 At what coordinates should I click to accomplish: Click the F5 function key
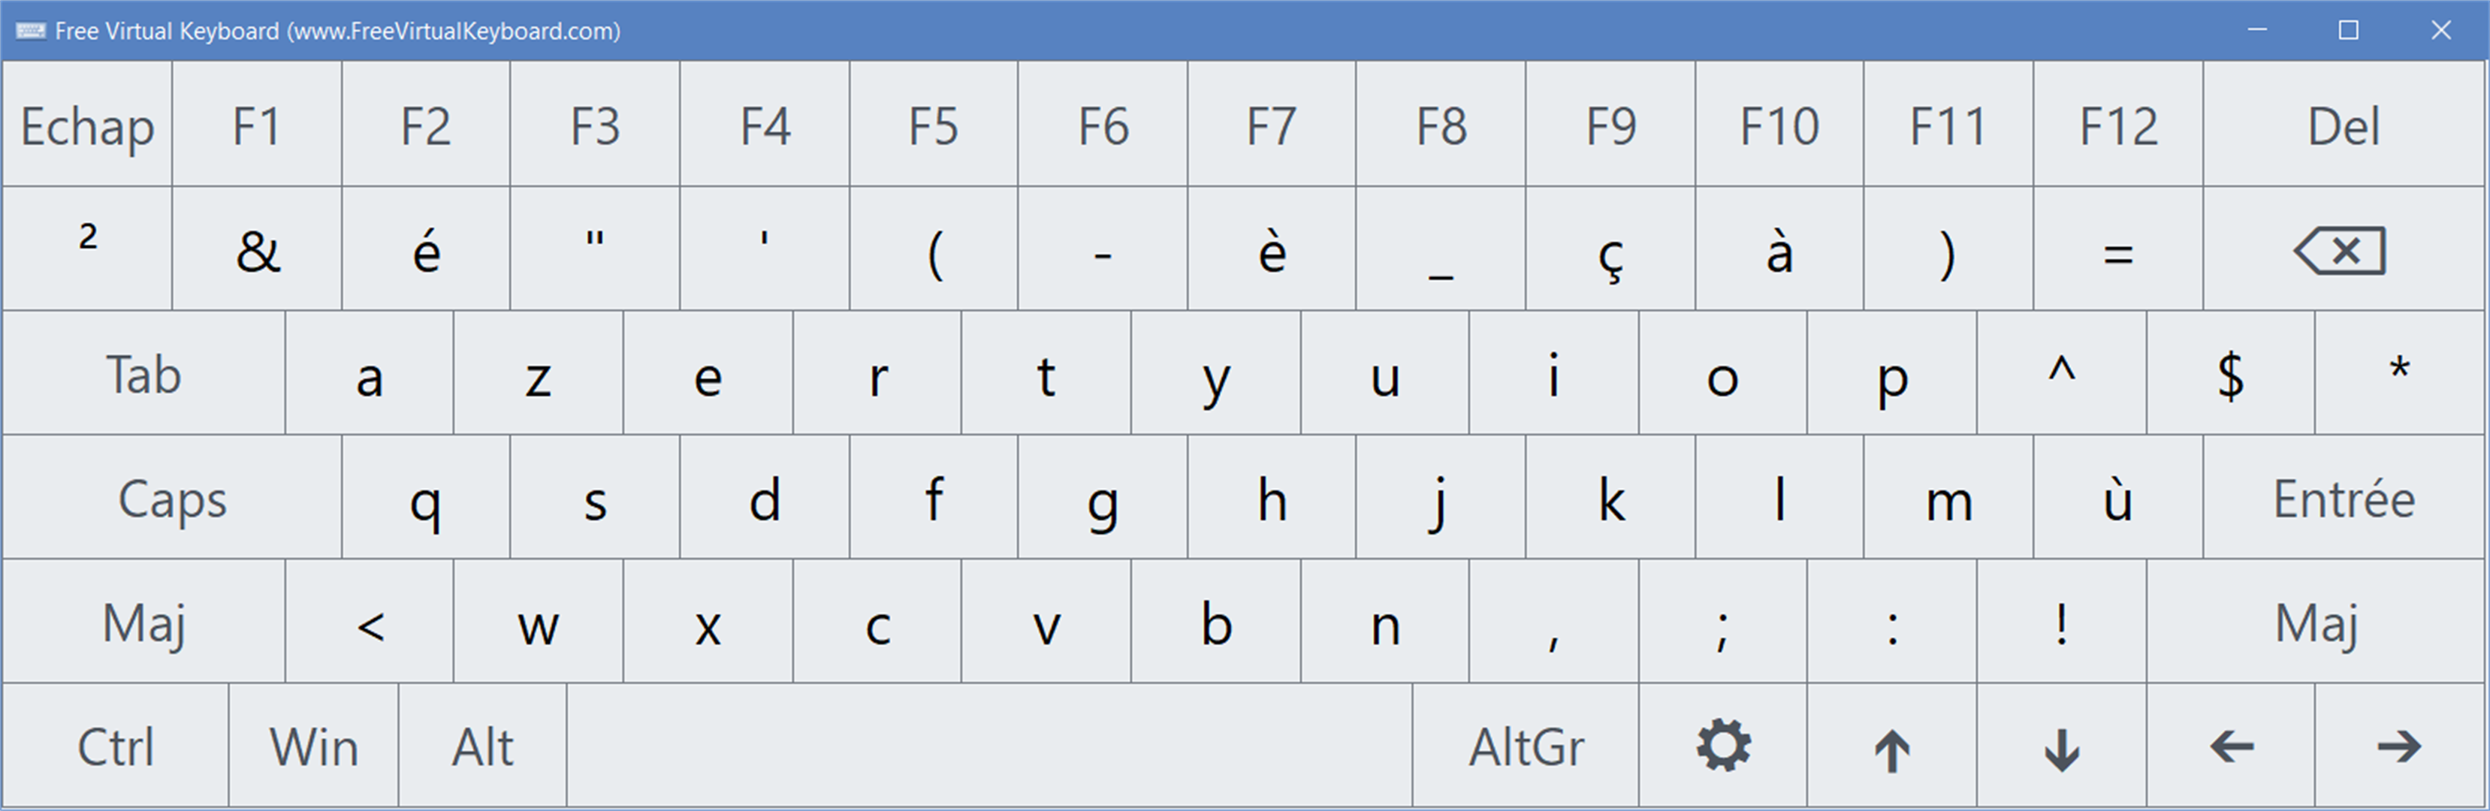coord(934,125)
